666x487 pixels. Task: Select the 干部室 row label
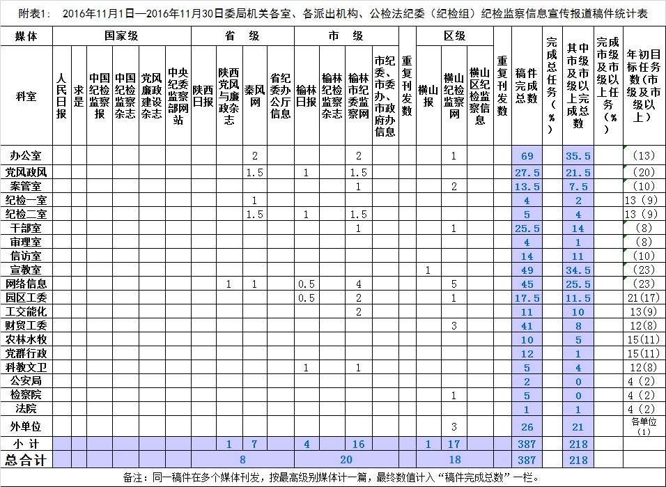[x=26, y=228]
